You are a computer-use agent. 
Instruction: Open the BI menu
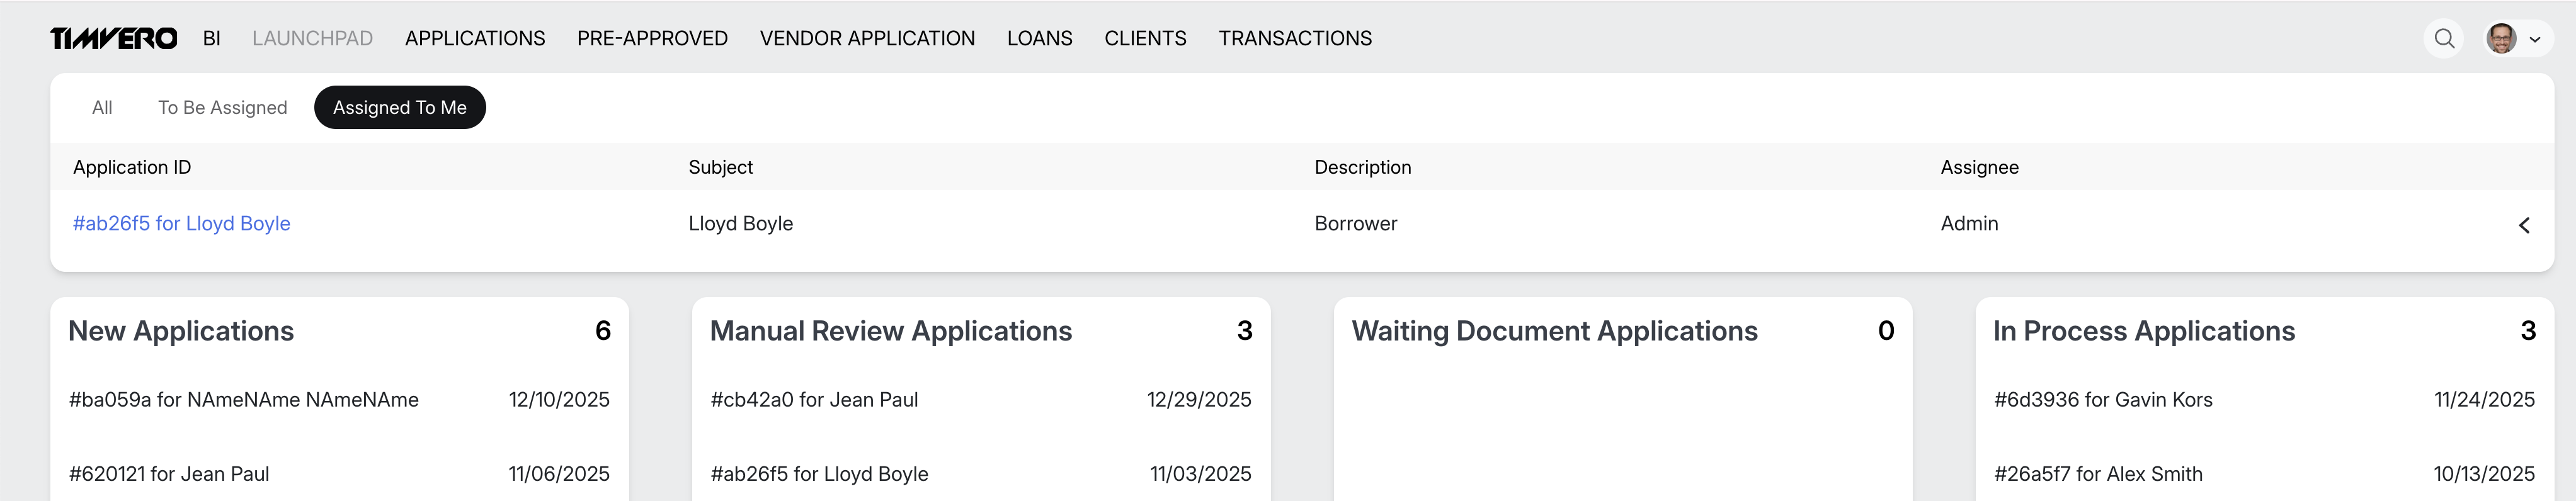pyautogui.click(x=211, y=38)
